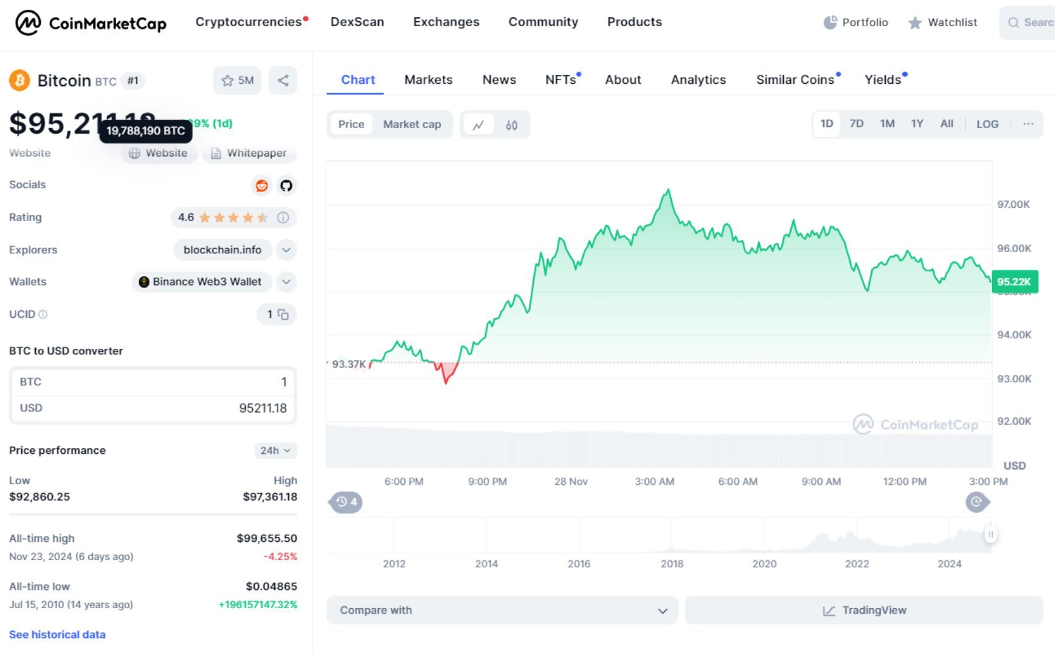This screenshot has width=1056, height=655.
Task: Switch chart to candlestick view
Action: click(512, 125)
